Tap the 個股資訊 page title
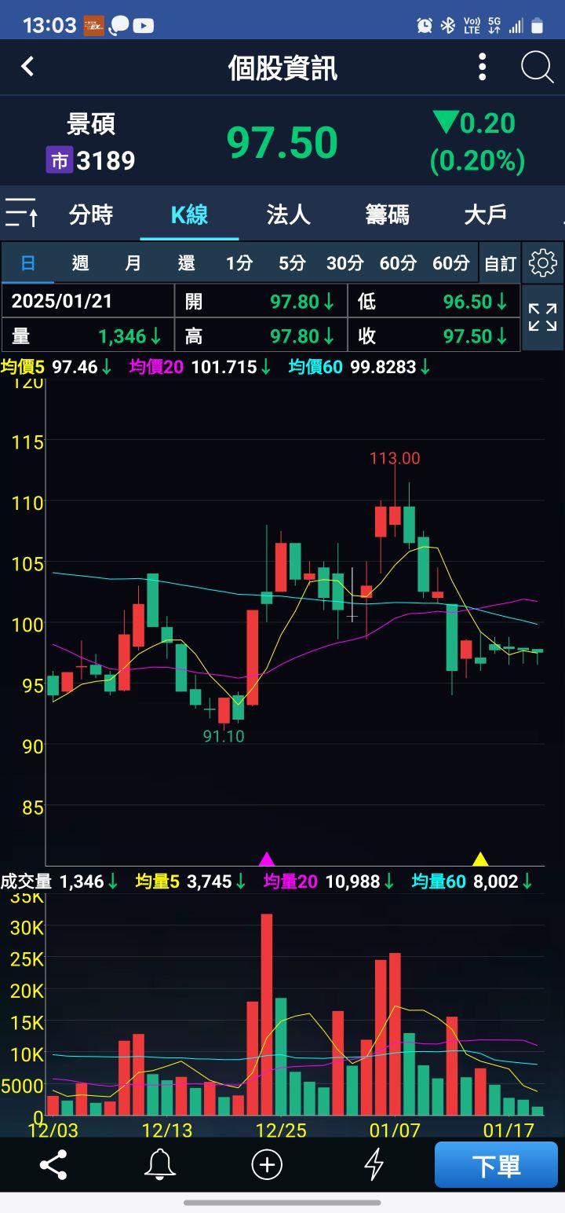 (x=282, y=68)
